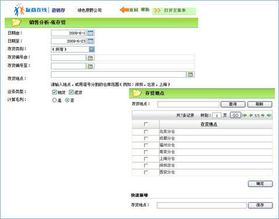Focus the 存货地点 search input in popup
The height and width of the screenshot is (219, 279).
click(x=189, y=104)
